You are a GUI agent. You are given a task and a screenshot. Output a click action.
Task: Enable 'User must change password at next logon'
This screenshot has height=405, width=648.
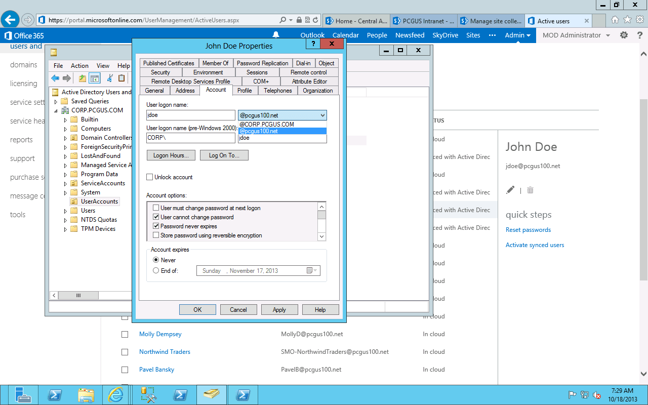[x=157, y=208]
